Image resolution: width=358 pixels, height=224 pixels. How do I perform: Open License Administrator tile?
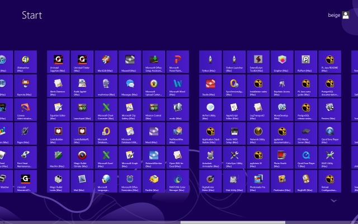pos(25,110)
